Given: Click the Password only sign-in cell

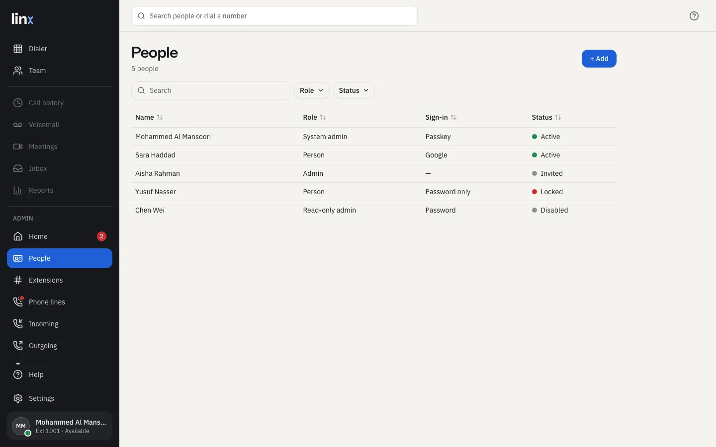Looking at the screenshot, I should [x=447, y=192].
